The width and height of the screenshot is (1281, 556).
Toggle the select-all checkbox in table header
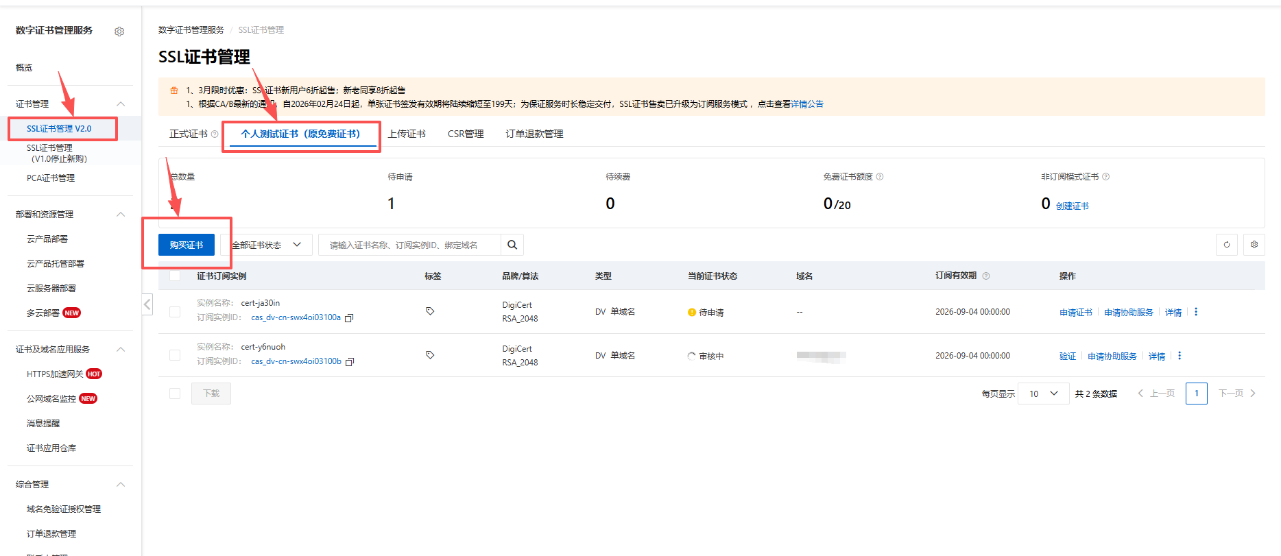click(175, 276)
